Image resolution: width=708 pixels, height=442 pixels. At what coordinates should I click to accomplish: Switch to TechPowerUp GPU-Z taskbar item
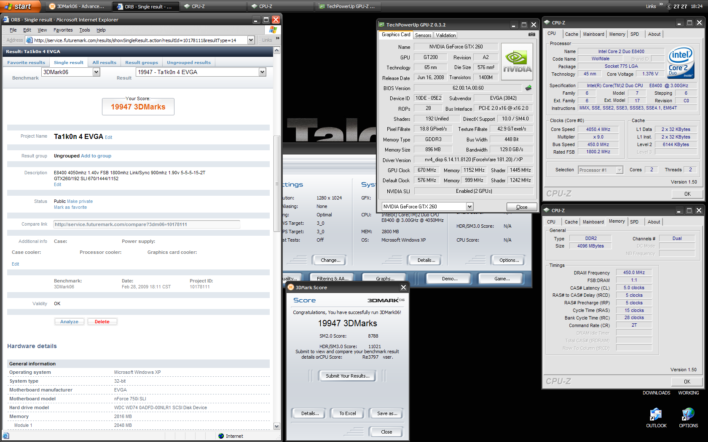pyautogui.click(x=347, y=6)
